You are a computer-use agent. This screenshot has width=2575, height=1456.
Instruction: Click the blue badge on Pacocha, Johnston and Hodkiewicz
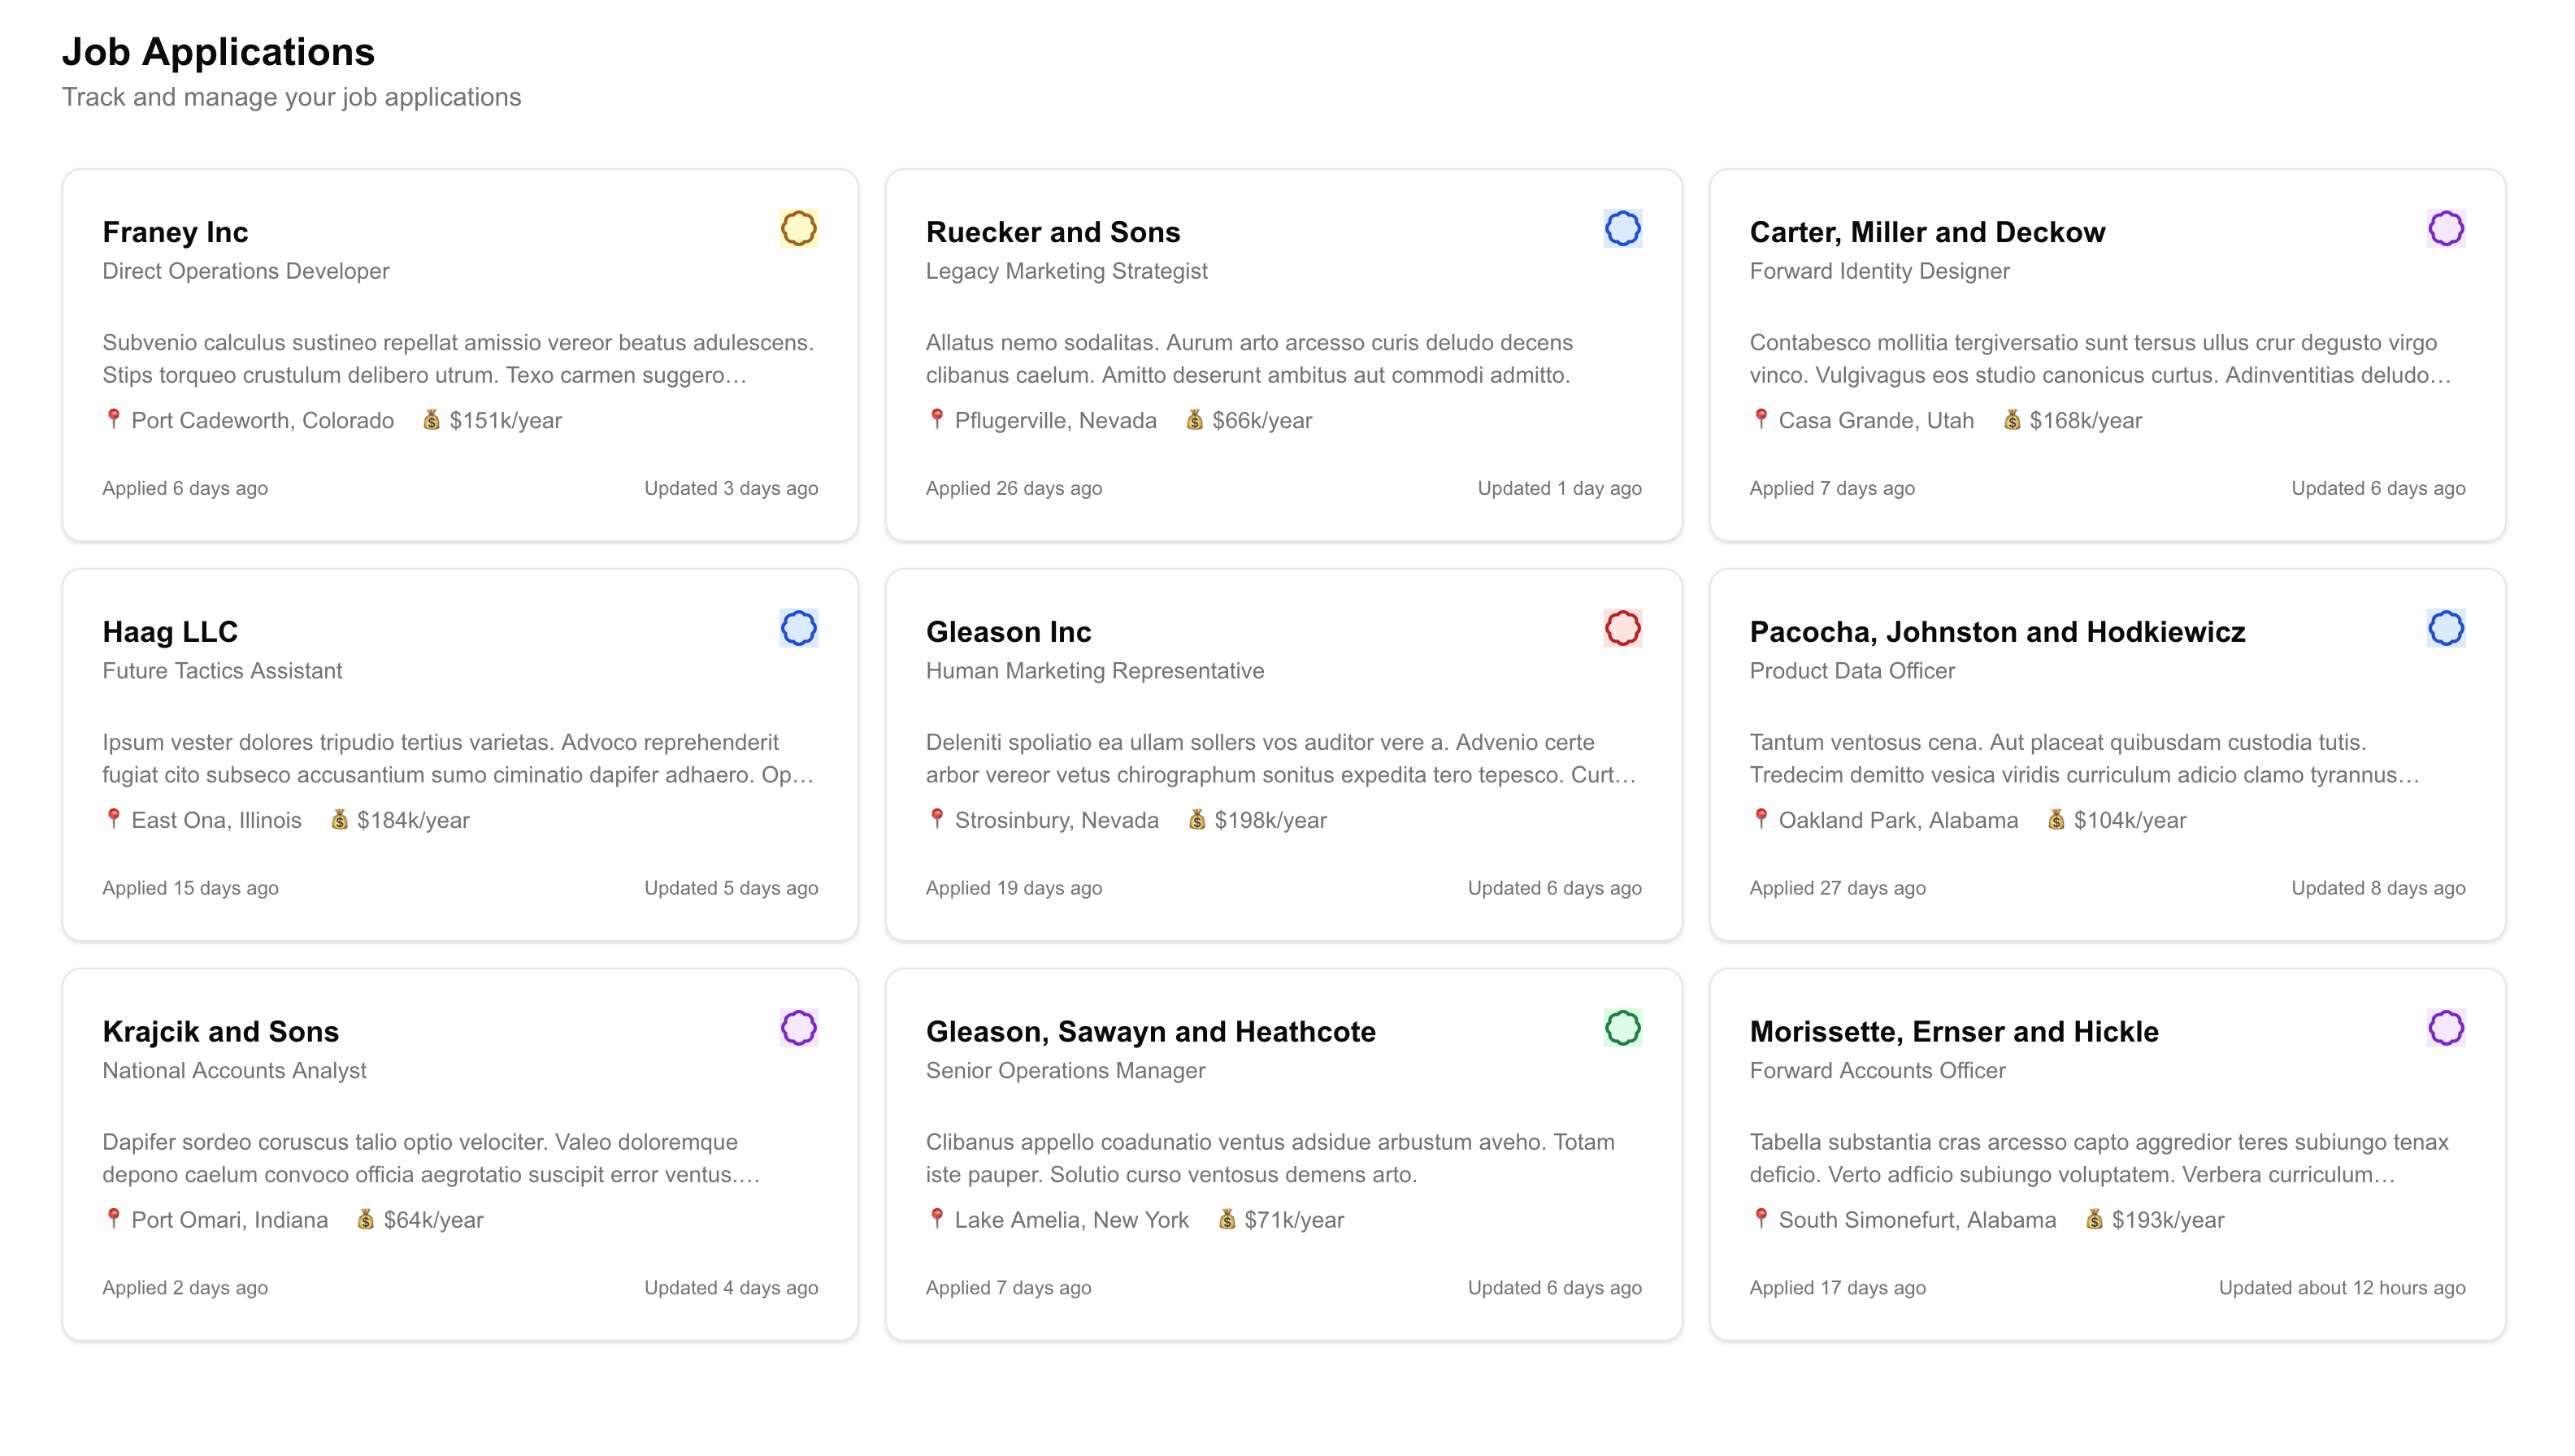2446,629
